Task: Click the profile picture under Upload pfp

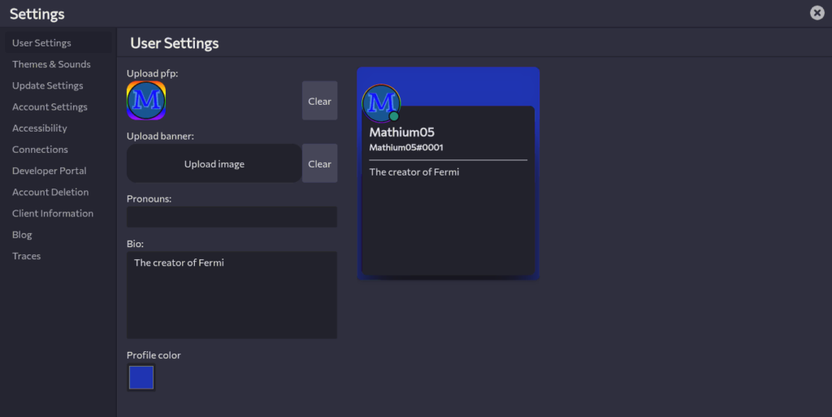Action: [146, 102]
